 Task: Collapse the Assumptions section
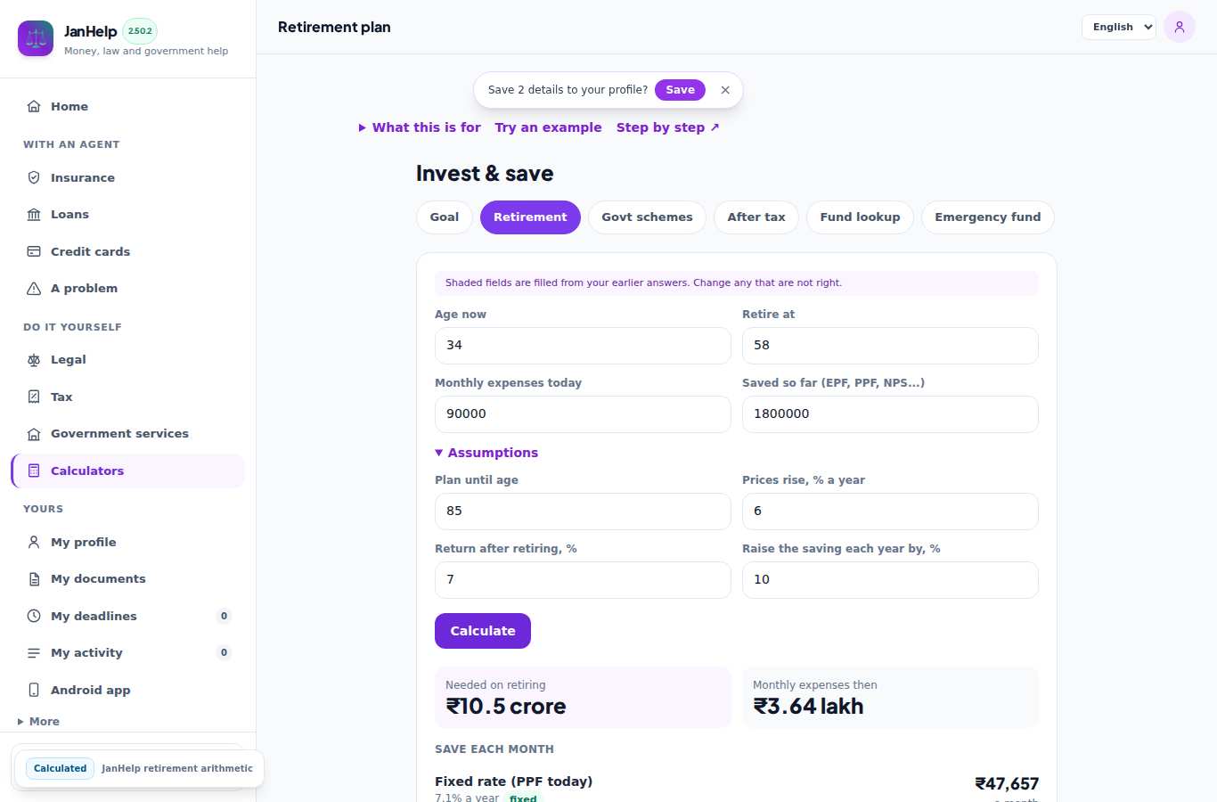point(486,453)
